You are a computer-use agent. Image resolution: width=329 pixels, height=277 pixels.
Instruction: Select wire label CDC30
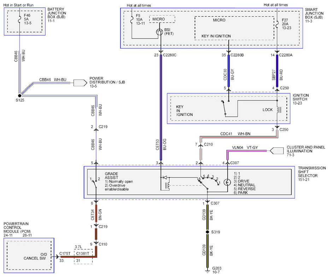coord(225,75)
